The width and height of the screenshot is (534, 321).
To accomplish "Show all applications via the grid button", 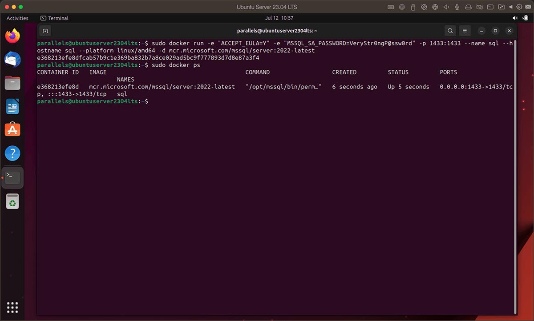I will pos(12,307).
